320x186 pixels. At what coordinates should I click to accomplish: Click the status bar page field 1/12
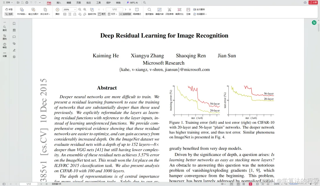29,184
